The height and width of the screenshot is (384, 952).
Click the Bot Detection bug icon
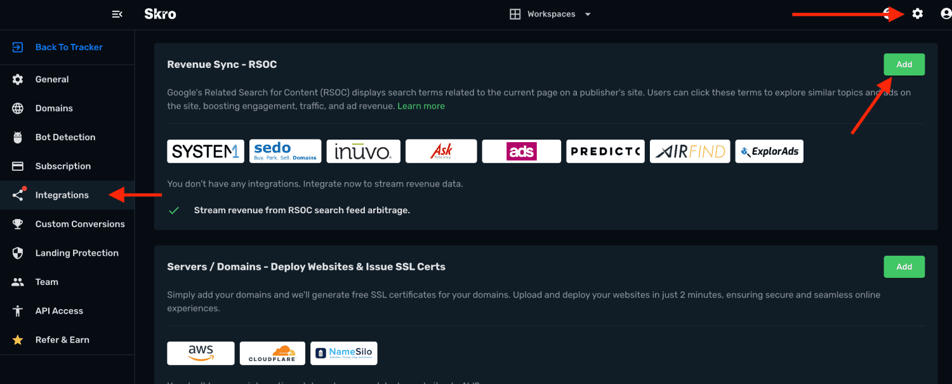coord(18,137)
